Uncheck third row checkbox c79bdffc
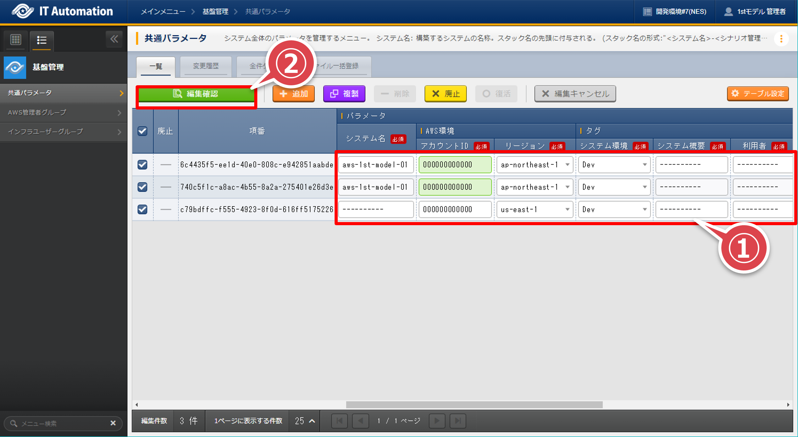 142,209
